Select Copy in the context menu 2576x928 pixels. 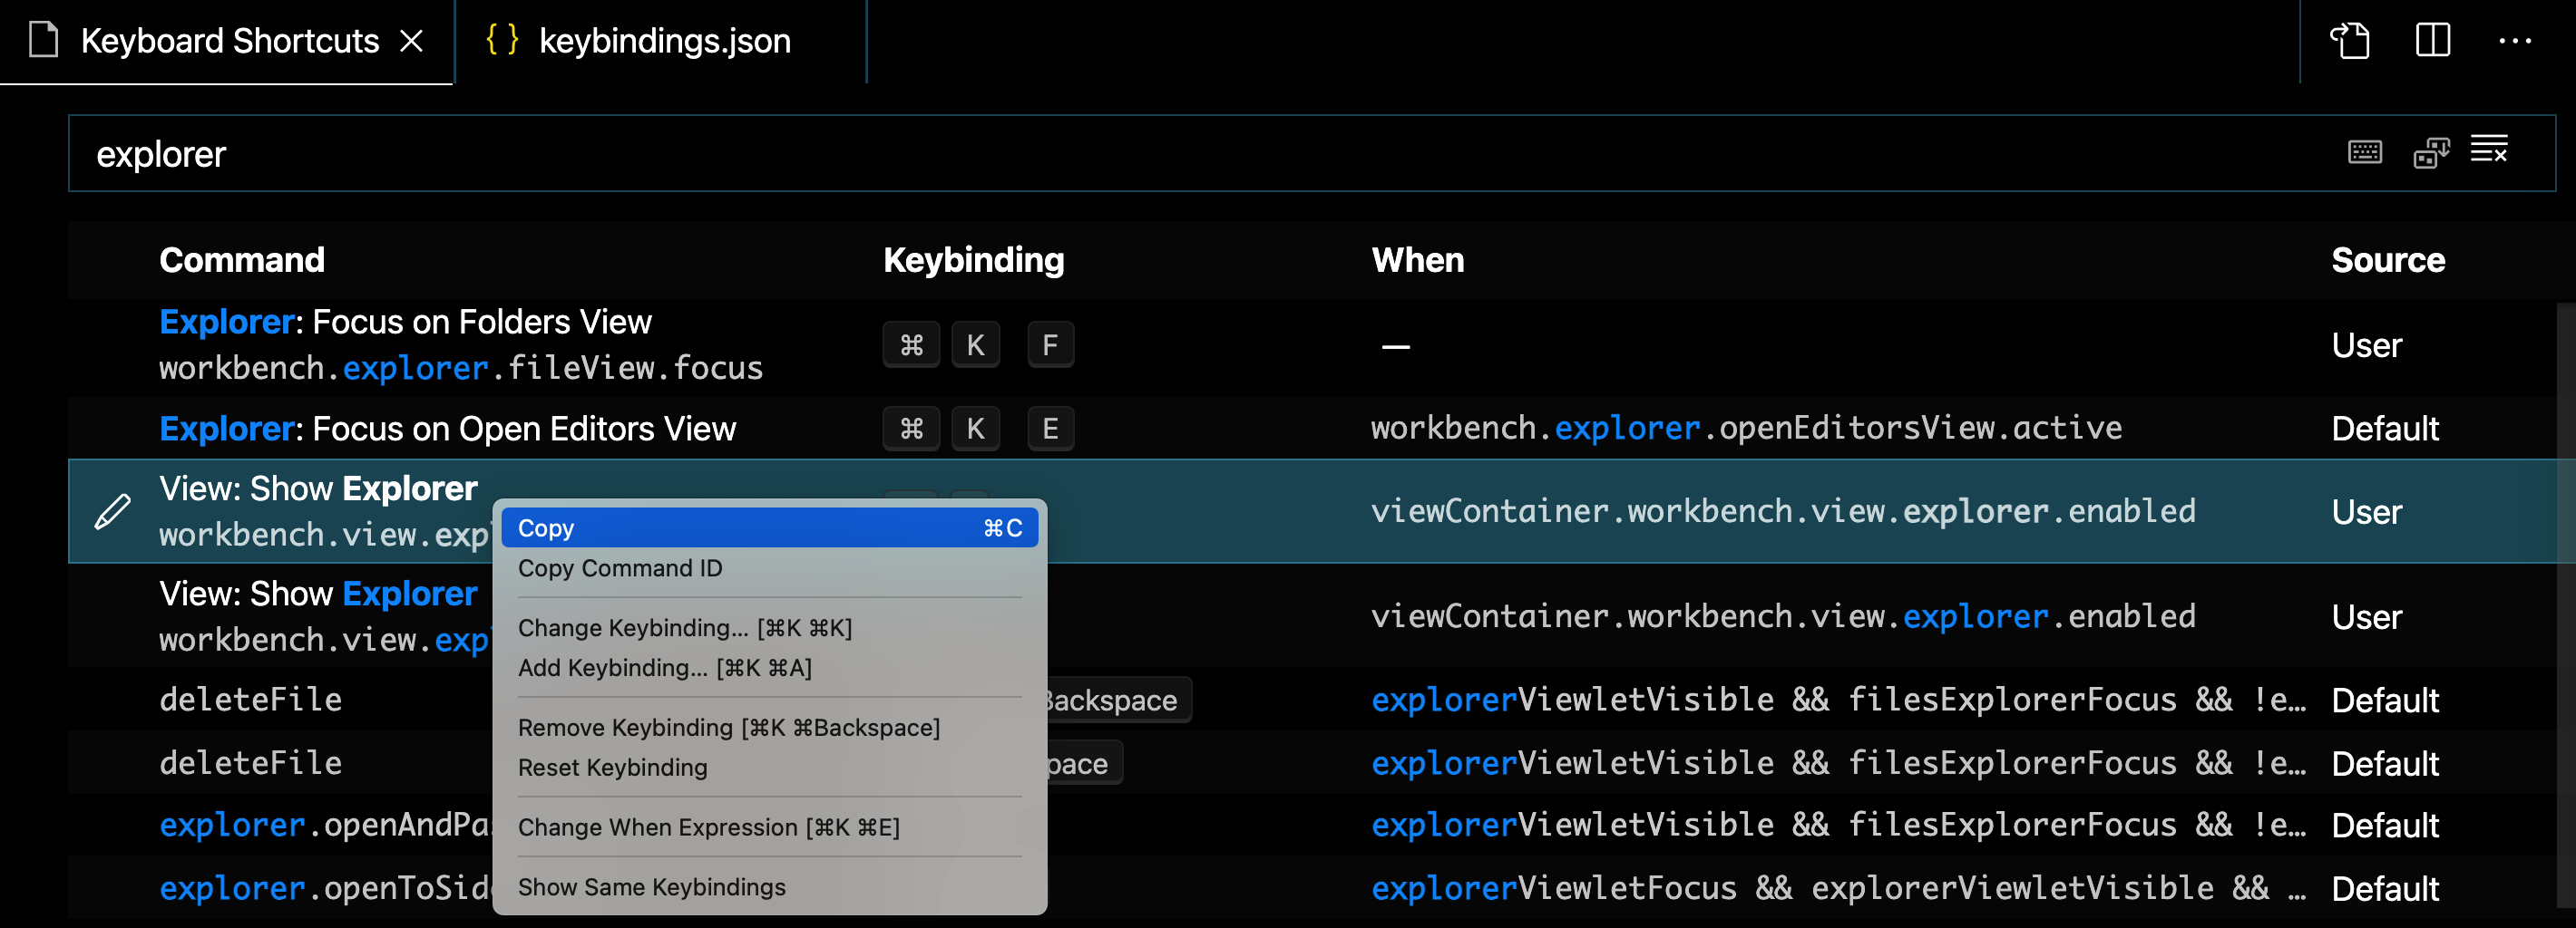768,527
